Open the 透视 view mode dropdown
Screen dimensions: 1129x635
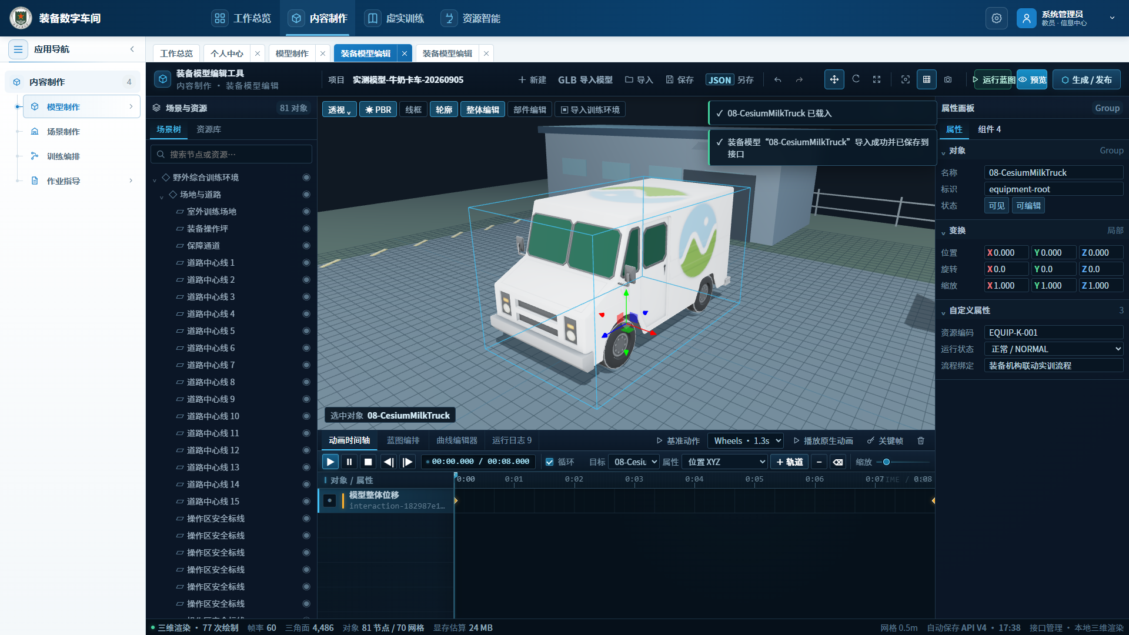339,110
